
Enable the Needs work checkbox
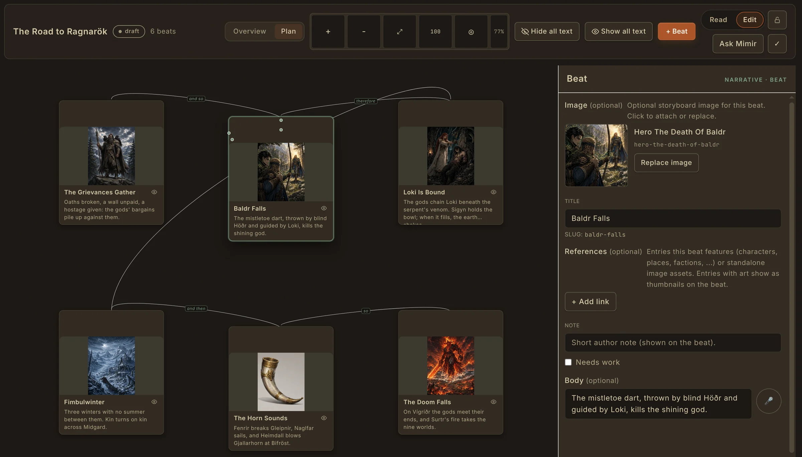pos(568,362)
